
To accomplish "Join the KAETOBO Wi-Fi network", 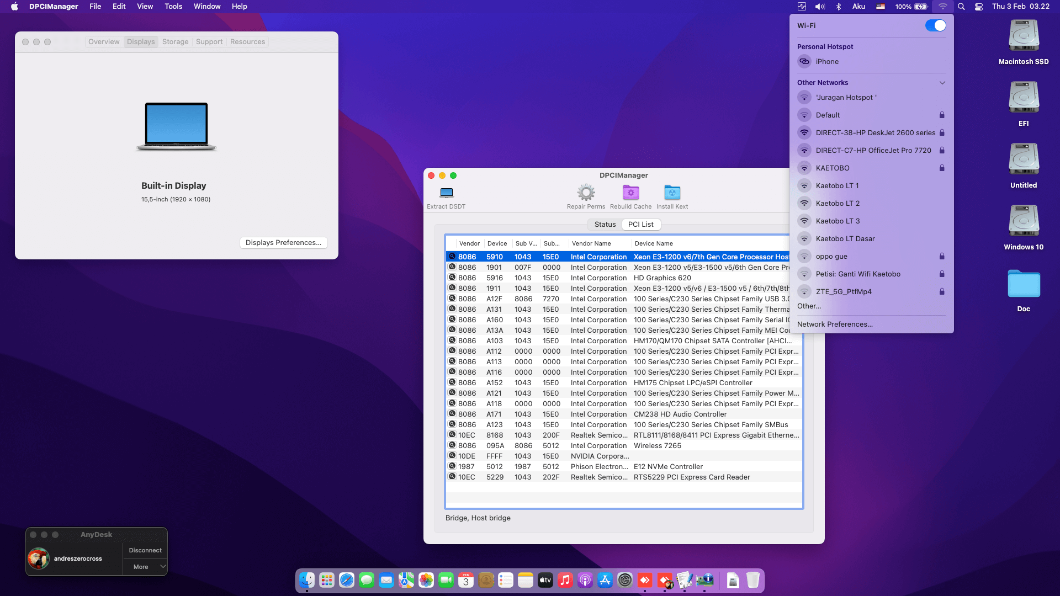I will pyautogui.click(x=872, y=168).
